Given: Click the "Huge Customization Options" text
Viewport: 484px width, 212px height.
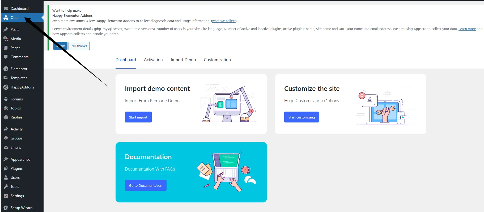Looking at the screenshot, I should 312,101.
